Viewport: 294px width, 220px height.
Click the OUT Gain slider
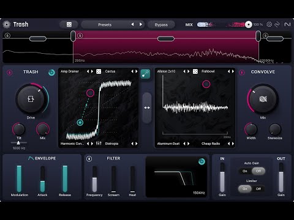pyautogui.click(x=281, y=178)
